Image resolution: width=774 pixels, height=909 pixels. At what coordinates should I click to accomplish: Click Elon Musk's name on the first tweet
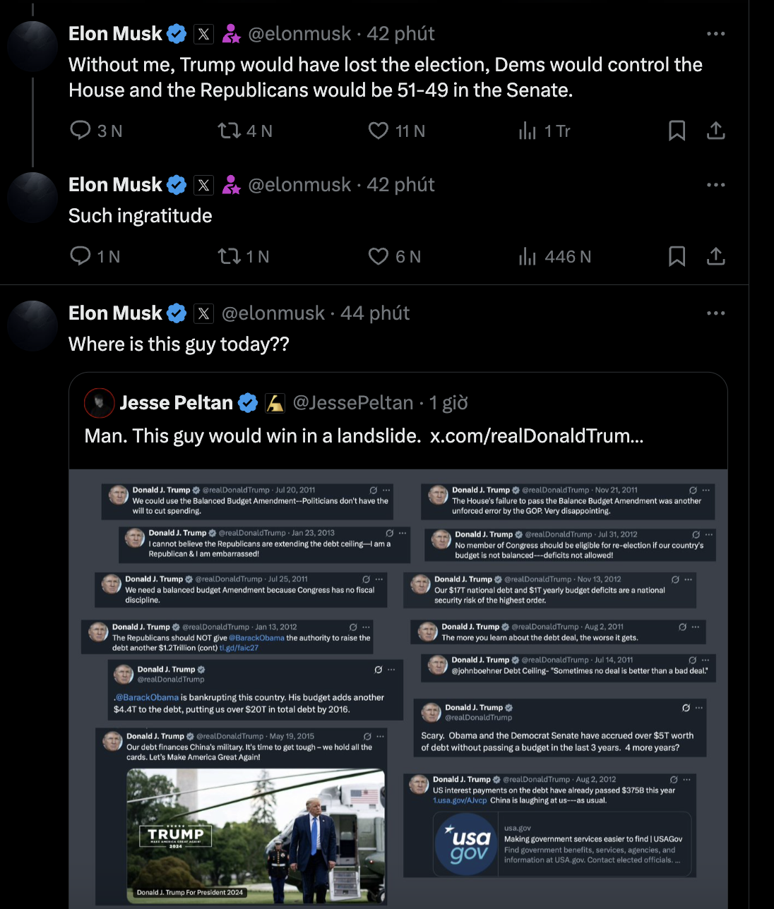(x=115, y=34)
